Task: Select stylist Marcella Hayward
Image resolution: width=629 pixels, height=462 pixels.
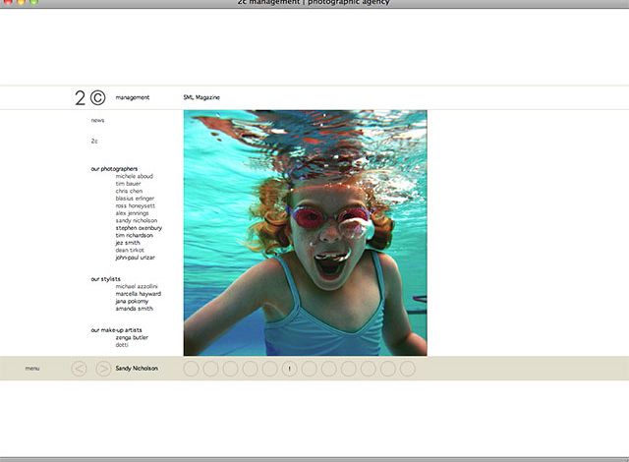Action: pyautogui.click(x=138, y=294)
